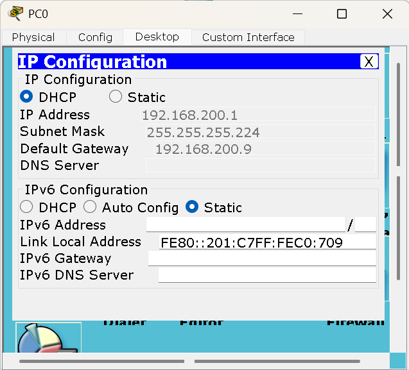Image resolution: width=409 pixels, height=370 pixels.
Task: Click the Link Local Address field
Action: coord(267,242)
